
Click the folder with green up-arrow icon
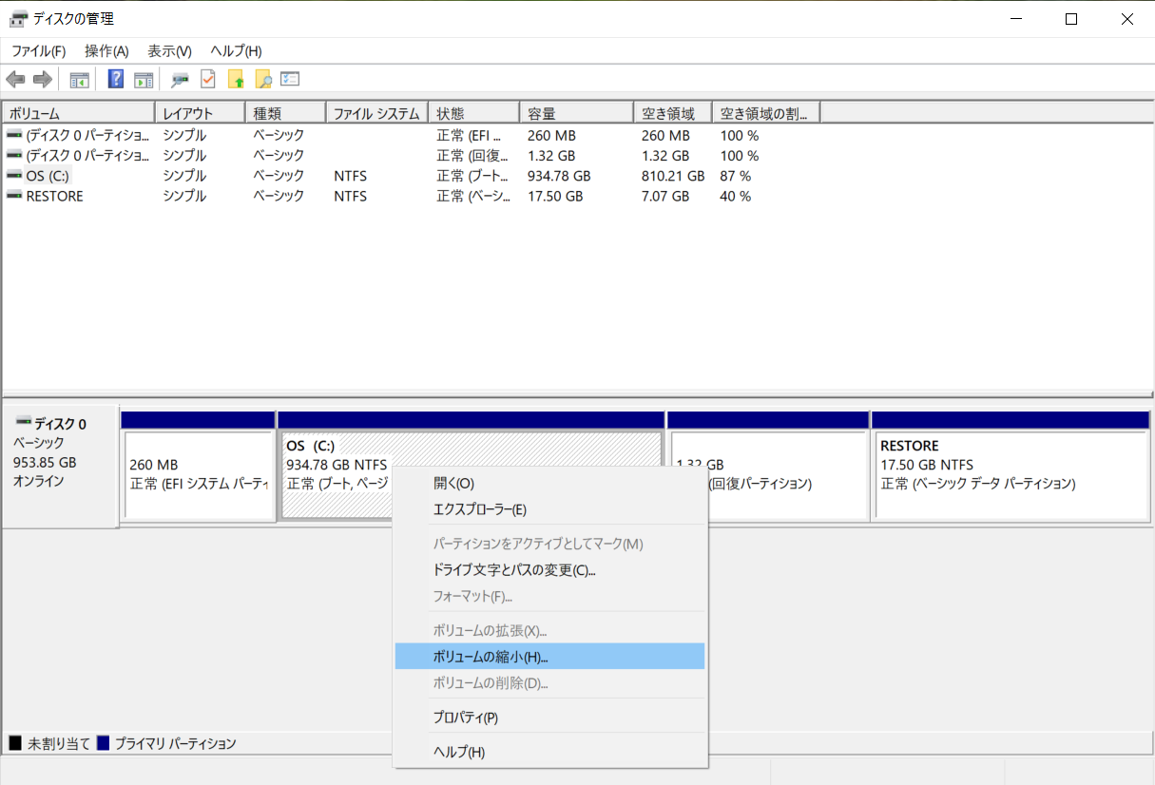pos(236,80)
